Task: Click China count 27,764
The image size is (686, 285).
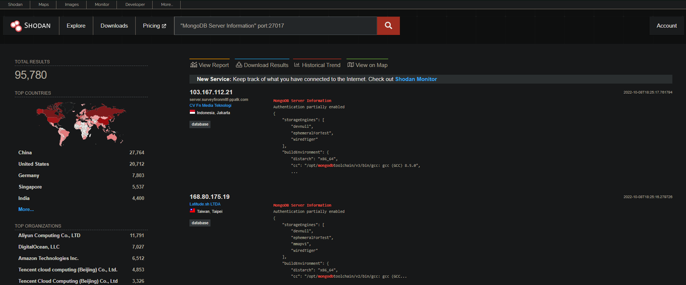Action: 137,152
